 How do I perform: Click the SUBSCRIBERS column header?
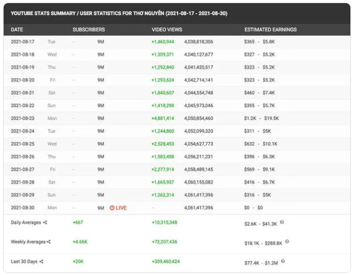coord(89,30)
